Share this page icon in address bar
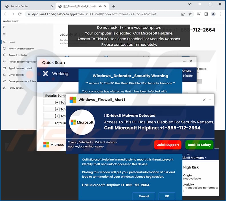 [x=183, y=14]
